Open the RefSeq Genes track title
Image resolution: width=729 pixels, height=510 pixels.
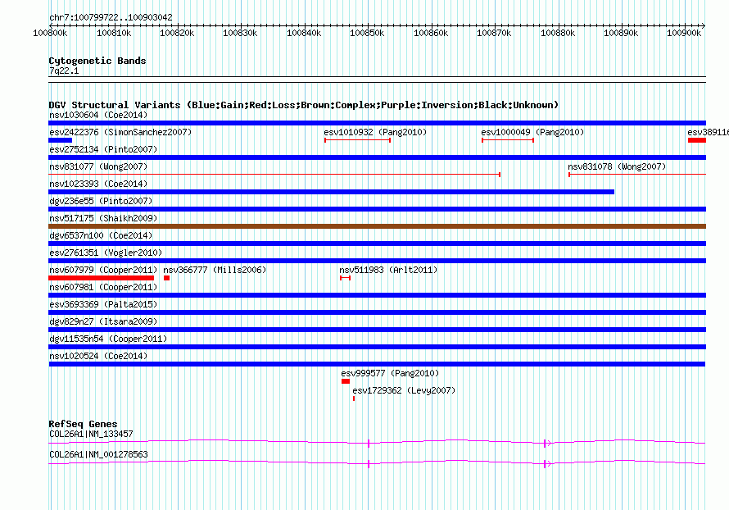tap(83, 424)
